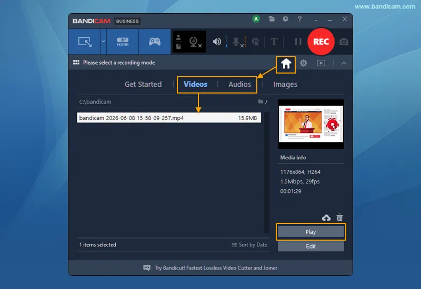The width and height of the screenshot is (421, 289).
Task: Start recording with REC button
Action: tap(321, 42)
